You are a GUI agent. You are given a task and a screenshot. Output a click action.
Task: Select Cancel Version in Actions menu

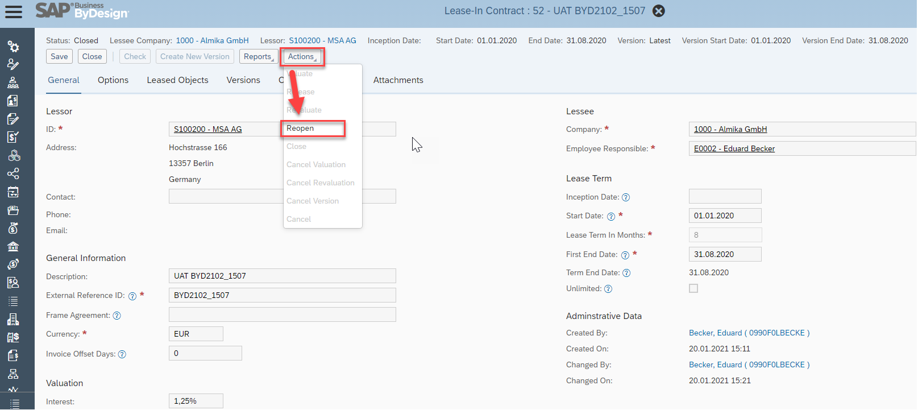[x=313, y=201]
